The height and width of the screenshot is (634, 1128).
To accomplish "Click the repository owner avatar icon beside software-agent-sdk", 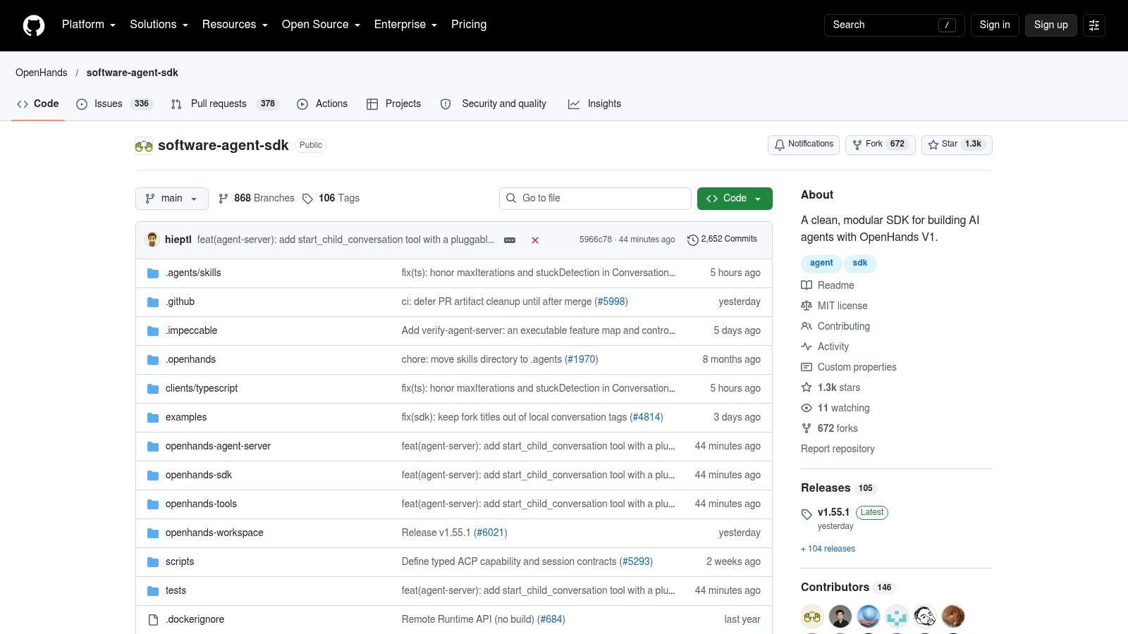I will pyautogui.click(x=144, y=146).
